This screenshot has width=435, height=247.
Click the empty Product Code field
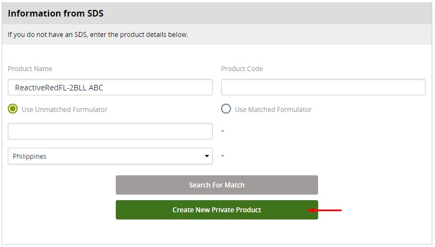coord(323,87)
